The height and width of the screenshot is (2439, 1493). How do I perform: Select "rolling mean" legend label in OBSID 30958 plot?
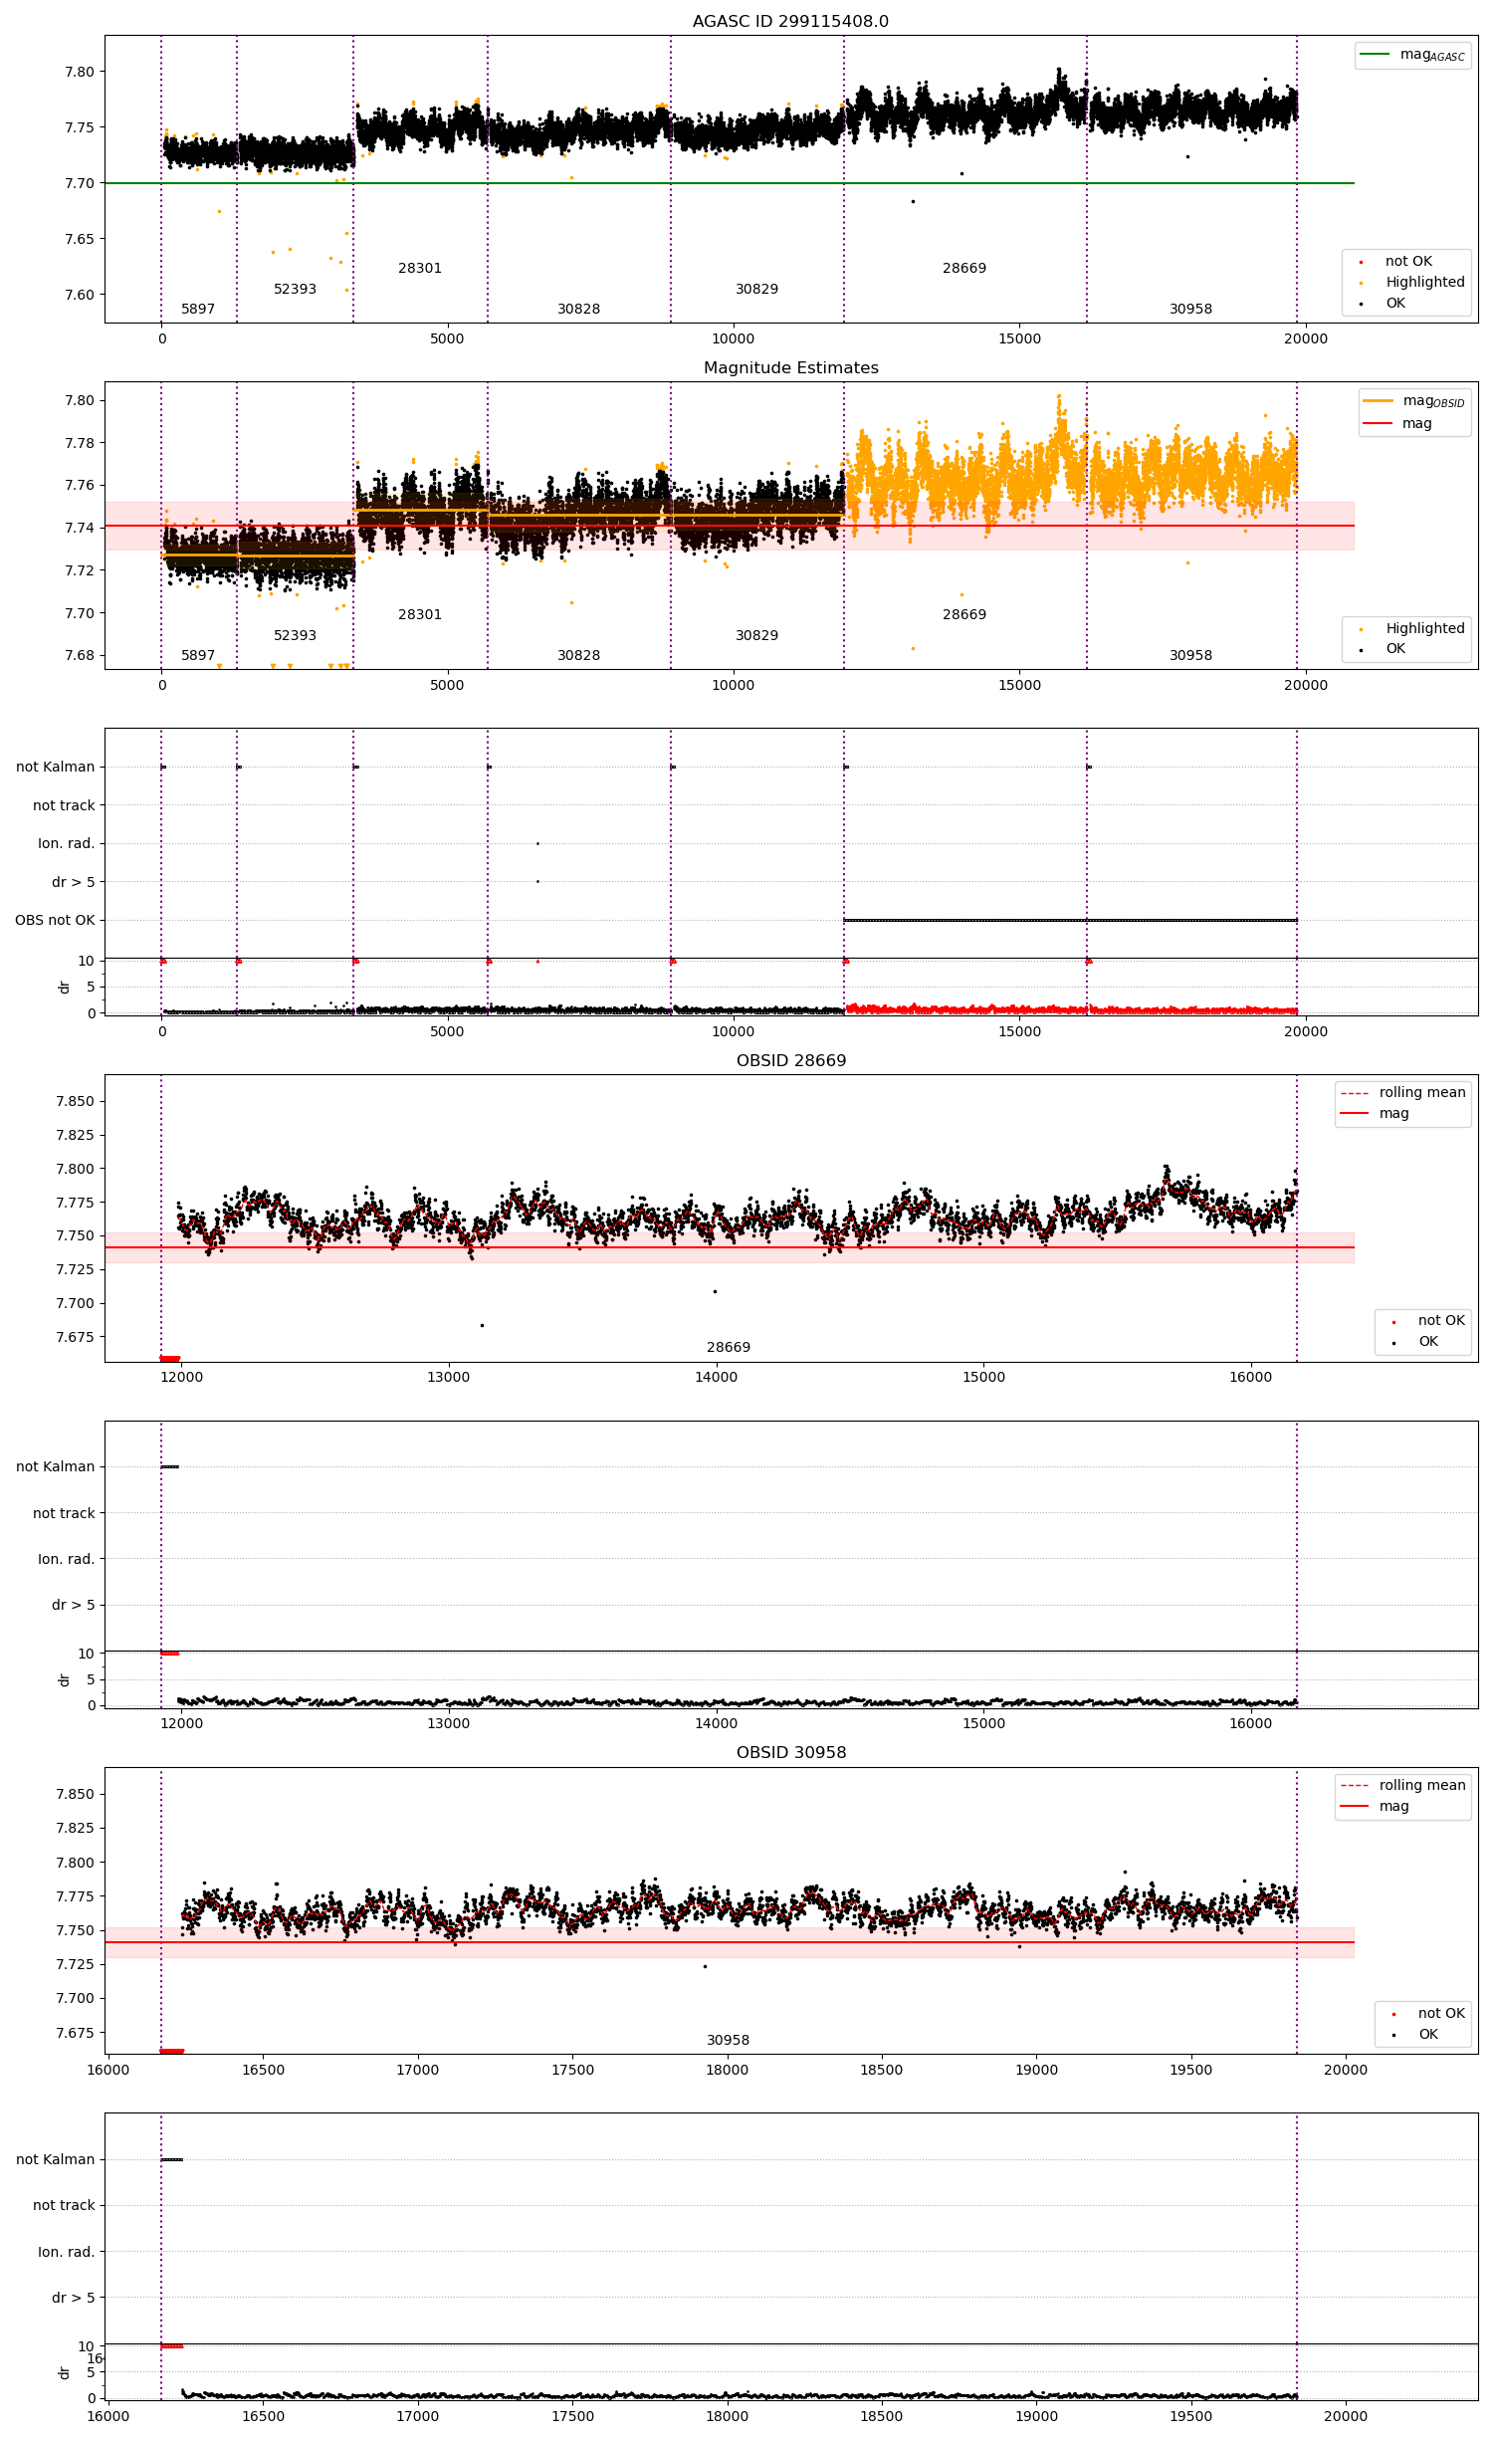point(1422,1786)
